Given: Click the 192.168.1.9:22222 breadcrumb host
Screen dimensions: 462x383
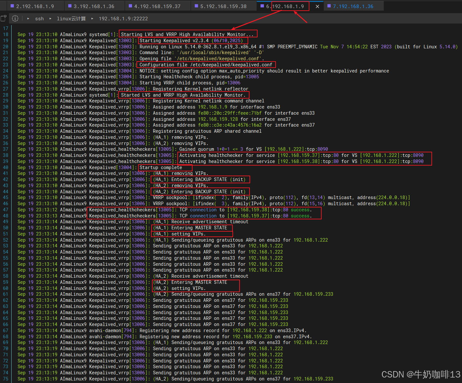Looking at the screenshot, I should (x=123, y=19).
